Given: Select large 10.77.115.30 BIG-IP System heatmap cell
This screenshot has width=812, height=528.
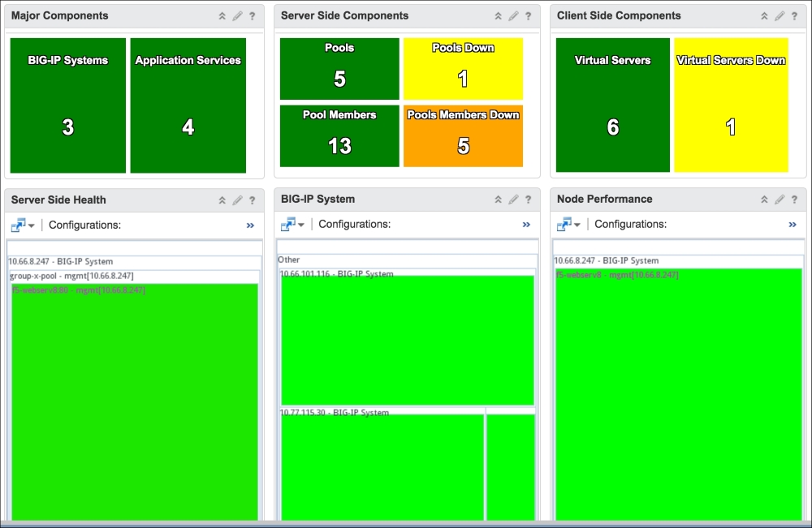Looking at the screenshot, I should (x=382, y=467).
